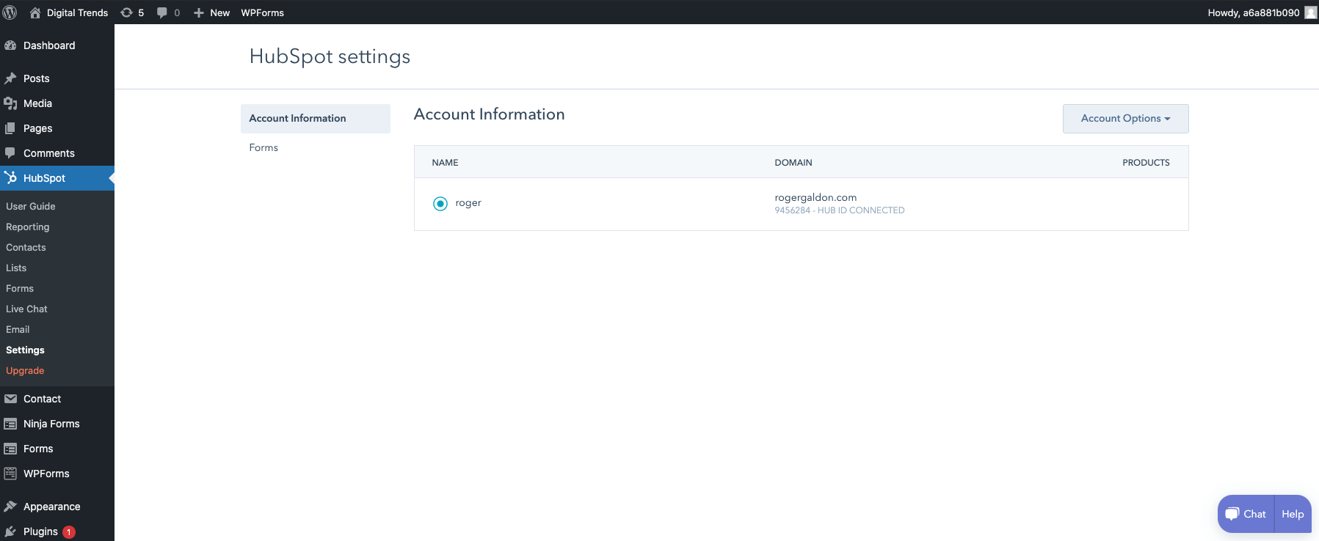Open the Ninja Forms menu item

click(57, 424)
